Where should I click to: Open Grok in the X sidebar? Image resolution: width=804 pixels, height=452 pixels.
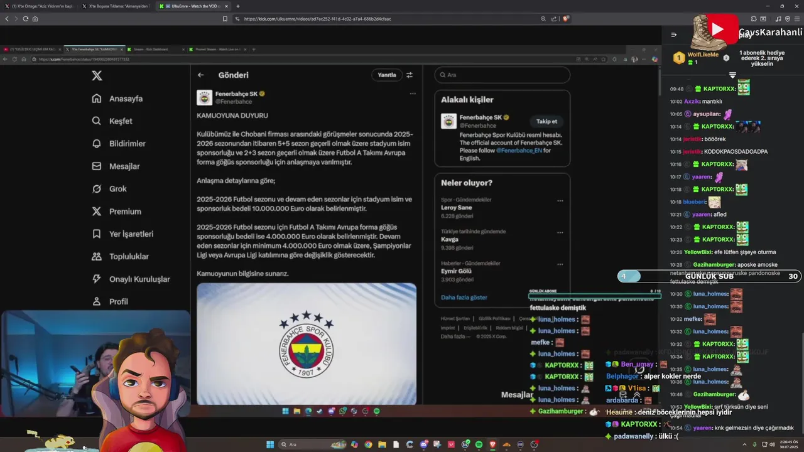tap(109, 189)
